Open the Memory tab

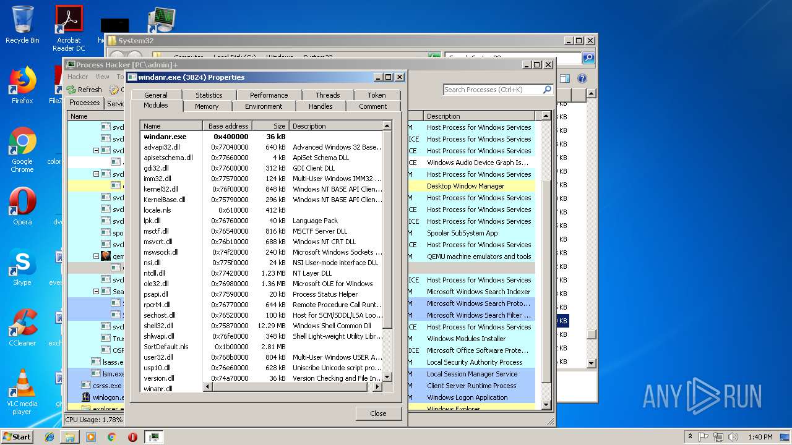click(207, 106)
